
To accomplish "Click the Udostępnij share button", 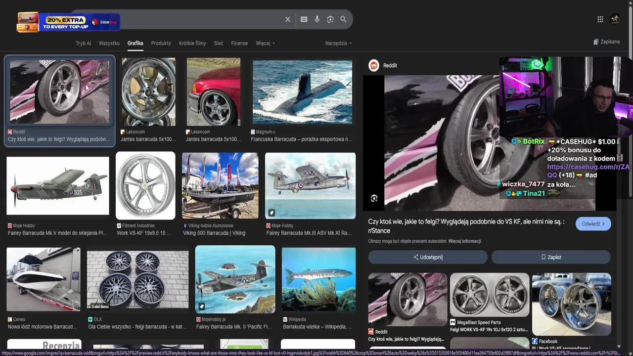I will 428,257.
